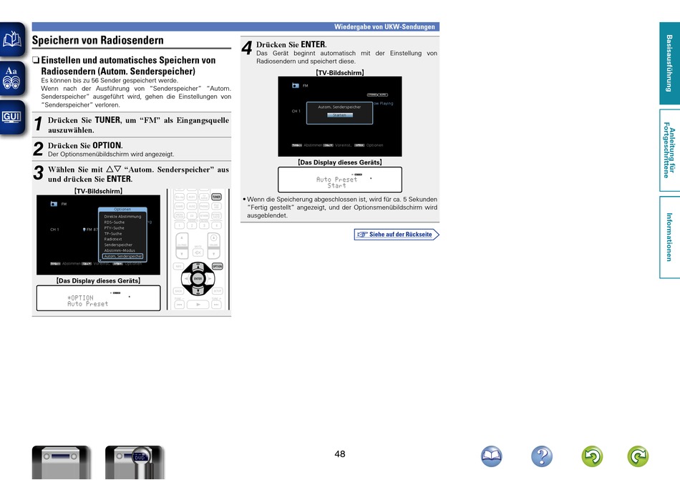Click the green back arrow icon
This screenshot has width=680, height=480.
592,456
